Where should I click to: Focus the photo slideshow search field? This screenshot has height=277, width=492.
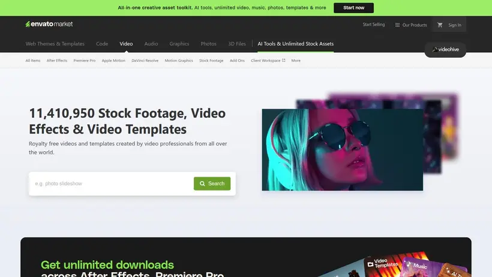113,183
